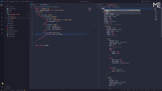Open left editor group more actions ellipsis
The image size is (162, 91).
point(94,5)
